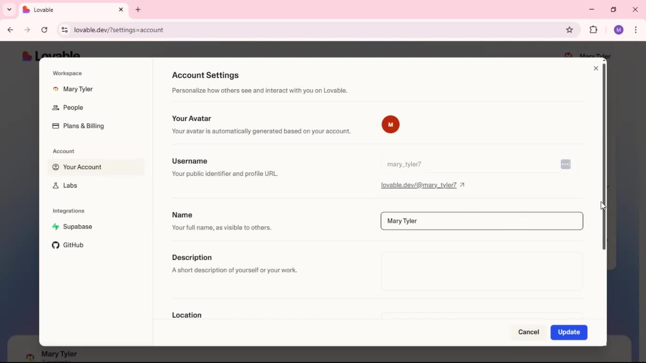Click the address bar URL
646x363 pixels.
click(x=118, y=30)
